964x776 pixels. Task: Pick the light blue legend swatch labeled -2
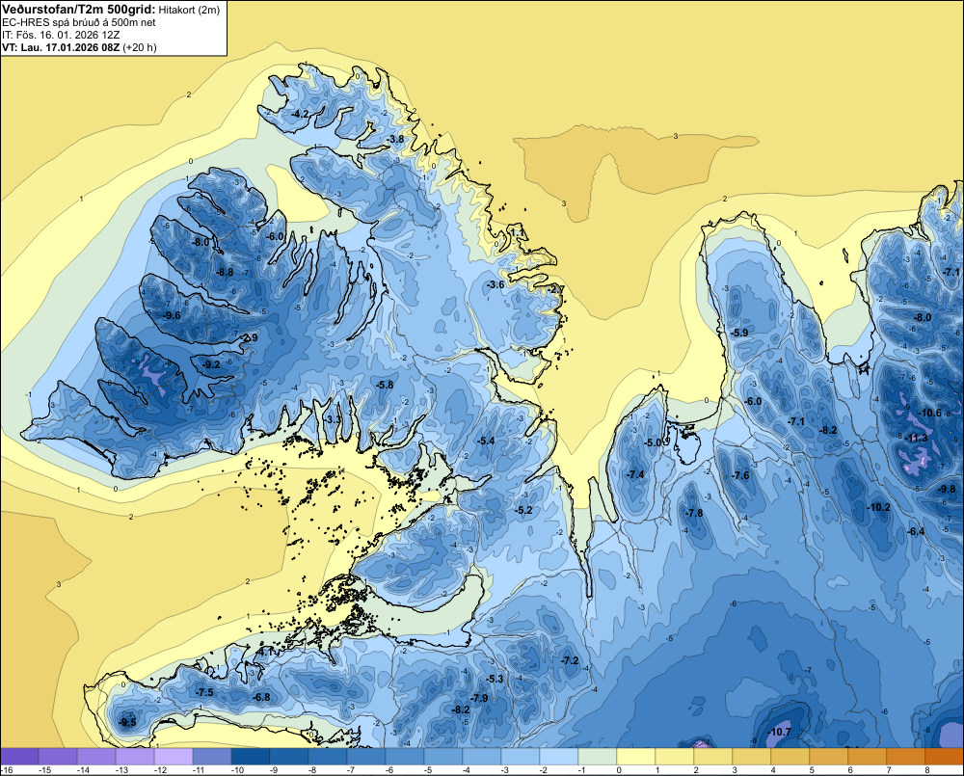coord(558,757)
